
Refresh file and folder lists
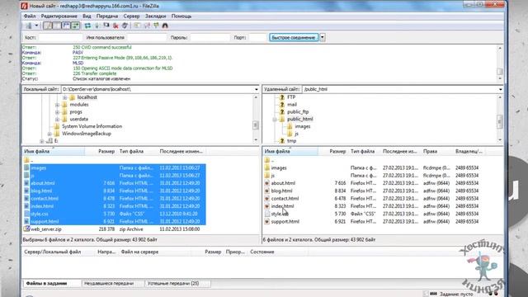(87, 26)
